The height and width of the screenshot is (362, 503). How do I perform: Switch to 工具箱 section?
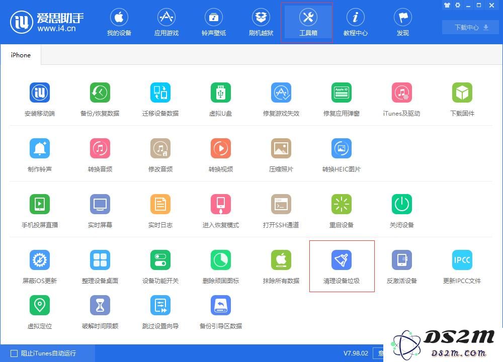click(x=308, y=23)
